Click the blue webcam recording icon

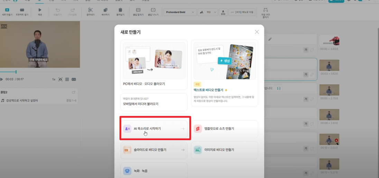[127, 171]
